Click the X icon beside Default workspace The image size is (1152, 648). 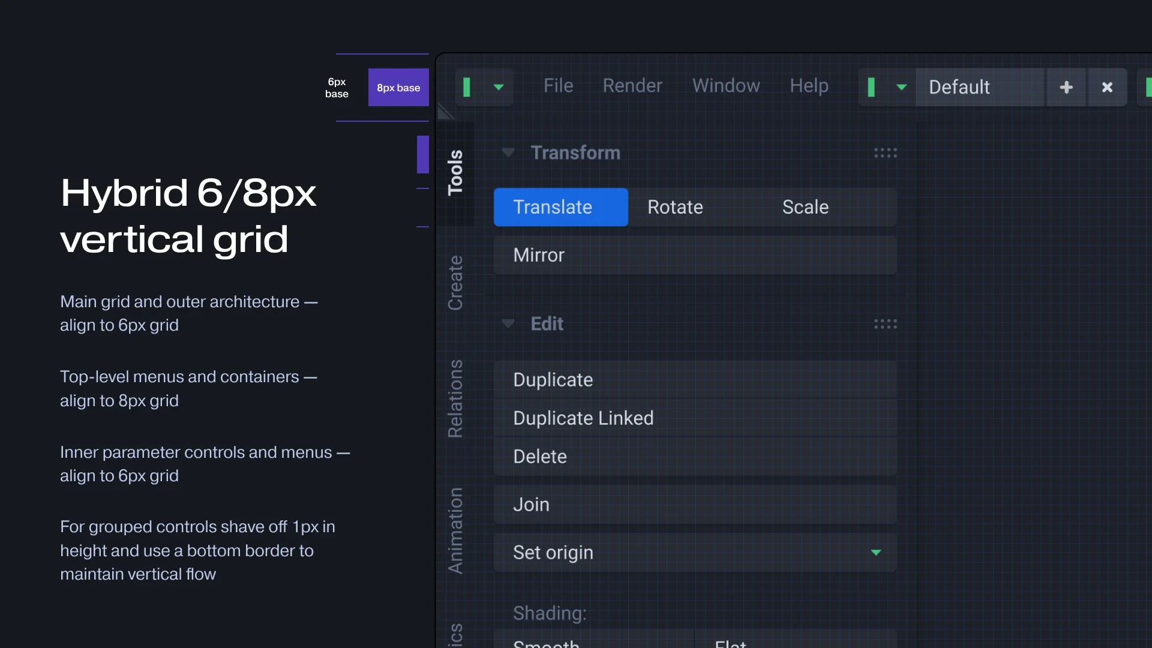tap(1108, 87)
